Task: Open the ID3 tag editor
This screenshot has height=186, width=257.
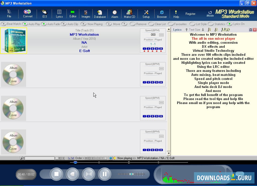Action: [x=44, y=14]
